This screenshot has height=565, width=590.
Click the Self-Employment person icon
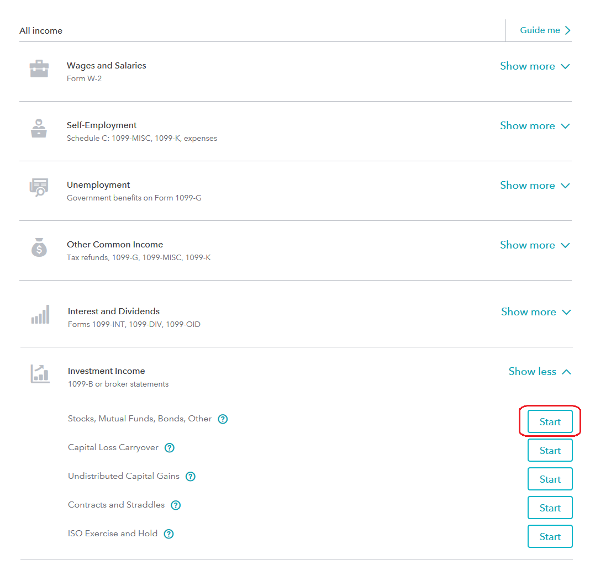39,128
